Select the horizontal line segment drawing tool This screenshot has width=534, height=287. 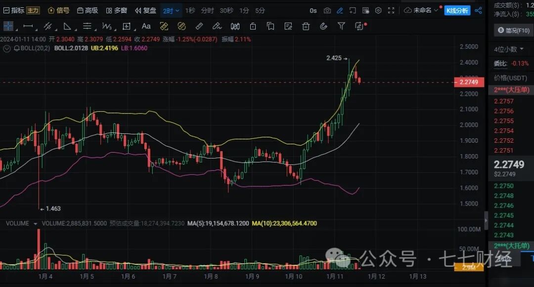[28, 26]
